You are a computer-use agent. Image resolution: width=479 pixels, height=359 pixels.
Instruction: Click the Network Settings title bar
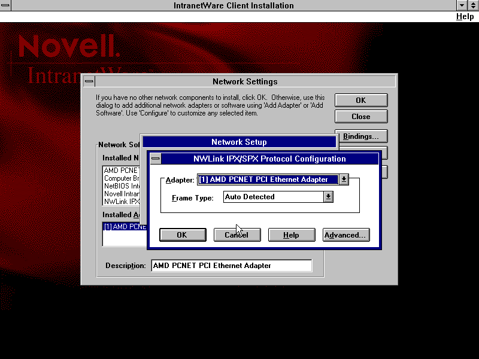[245, 81]
